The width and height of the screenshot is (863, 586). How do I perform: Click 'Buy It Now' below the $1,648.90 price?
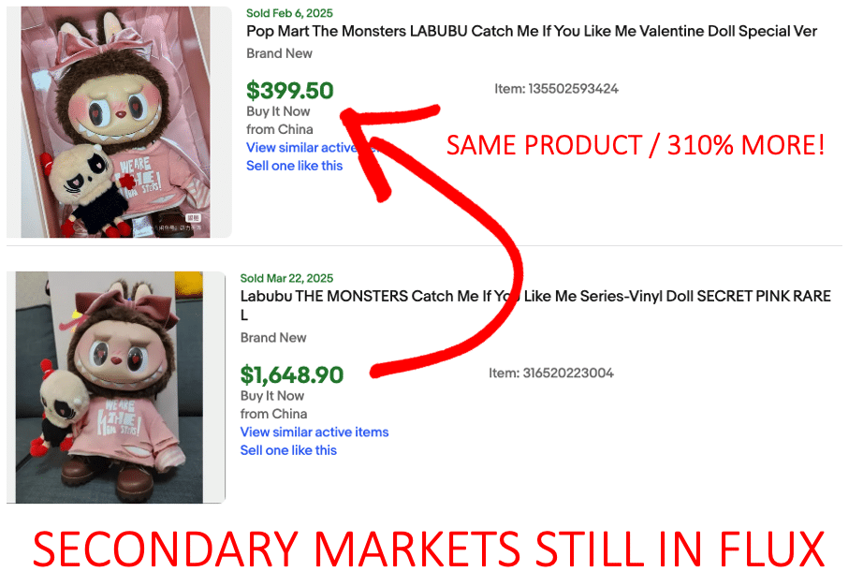point(271,396)
